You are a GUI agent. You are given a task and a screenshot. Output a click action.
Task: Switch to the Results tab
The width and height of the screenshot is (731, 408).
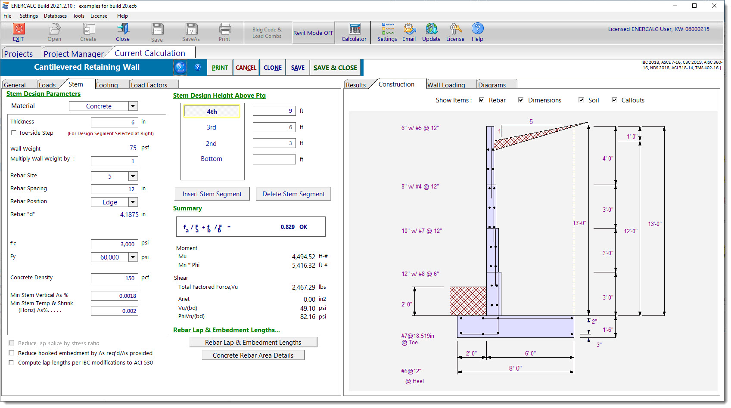[356, 85]
